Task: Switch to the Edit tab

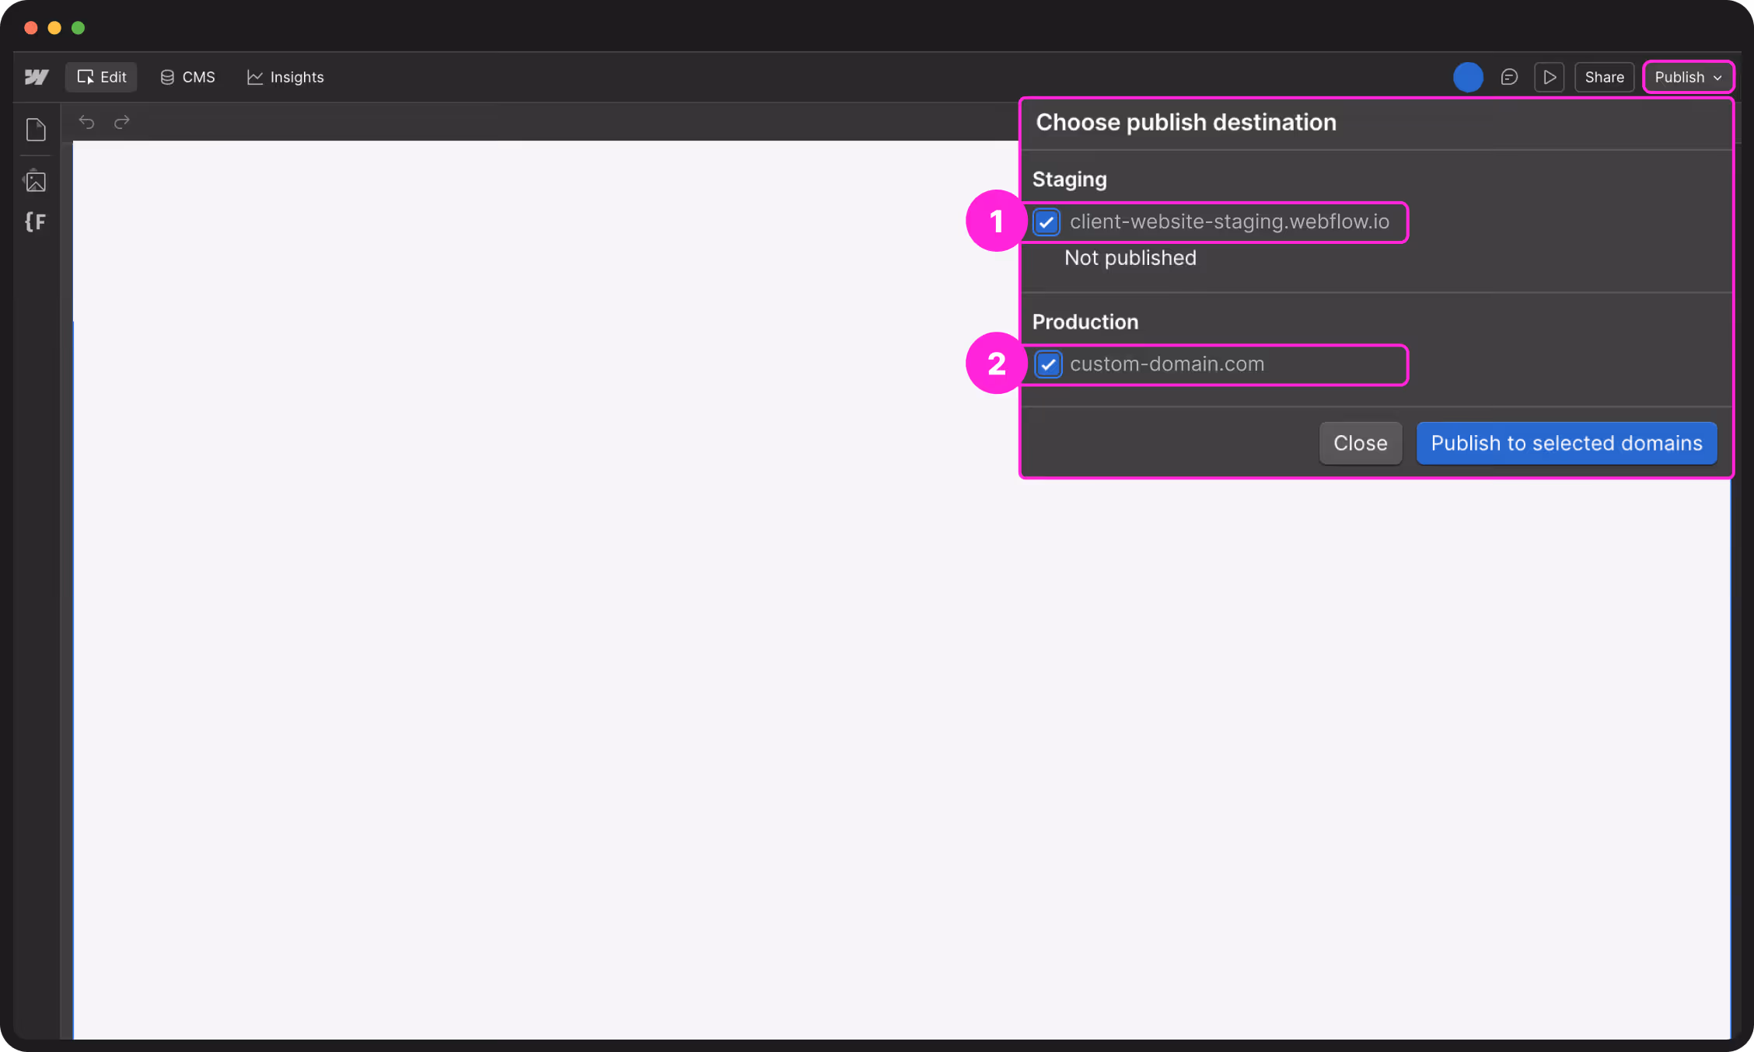Action: coord(100,77)
